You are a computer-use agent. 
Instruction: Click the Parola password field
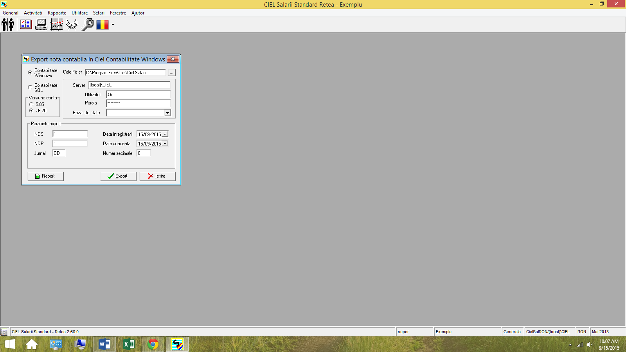pyautogui.click(x=139, y=103)
